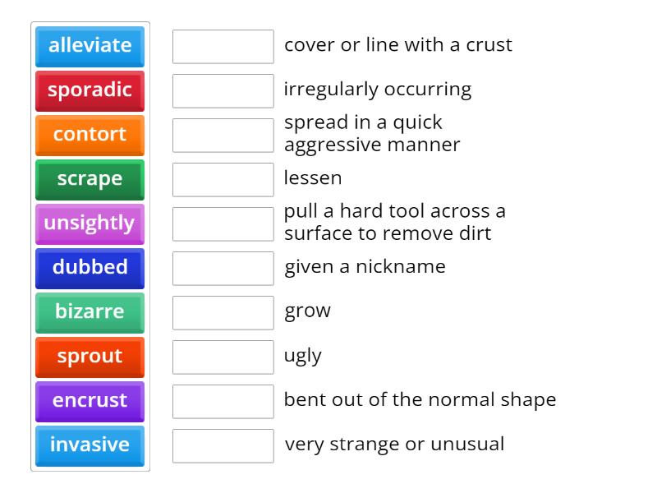Pick the violet 'encrust' tile
The height and width of the screenshot is (493, 657).
(90, 401)
